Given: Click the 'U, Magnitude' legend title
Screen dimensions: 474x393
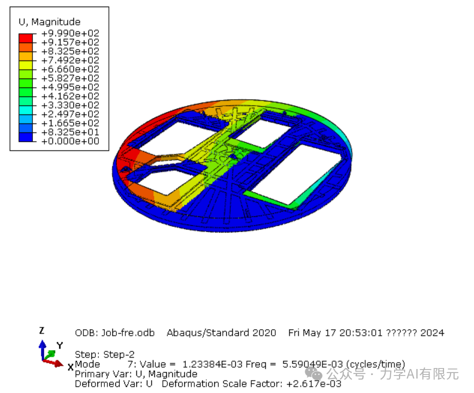Looking at the screenshot, I should point(49,22).
